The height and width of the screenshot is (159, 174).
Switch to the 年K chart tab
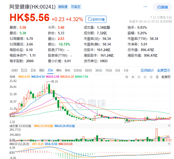[x=68, y=70]
